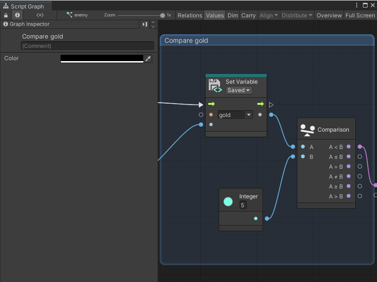Click the Full Screen button
The height and width of the screenshot is (282, 377).
tap(360, 15)
